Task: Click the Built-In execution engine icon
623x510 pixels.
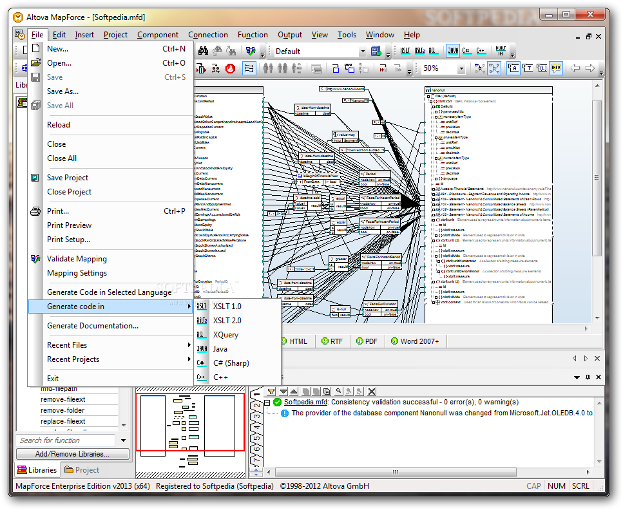Action: click(x=501, y=51)
